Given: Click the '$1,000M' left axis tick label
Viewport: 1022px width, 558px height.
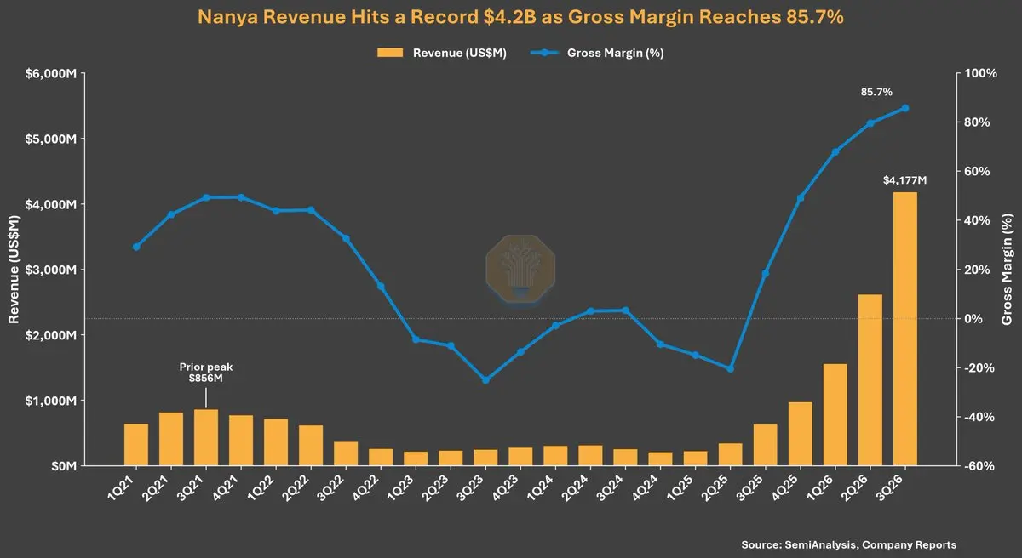Looking at the screenshot, I should click(x=51, y=401).
